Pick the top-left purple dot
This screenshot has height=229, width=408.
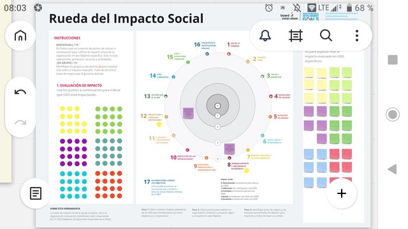click(62, 141)
